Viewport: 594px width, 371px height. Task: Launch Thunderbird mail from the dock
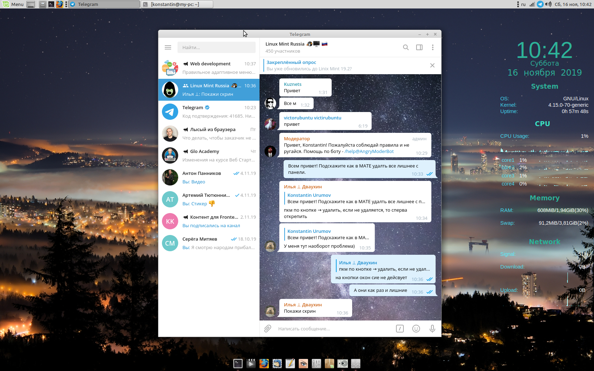(277, 363)
